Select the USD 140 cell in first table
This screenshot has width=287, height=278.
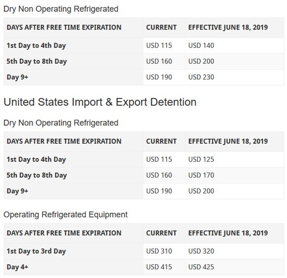point(201,46)
